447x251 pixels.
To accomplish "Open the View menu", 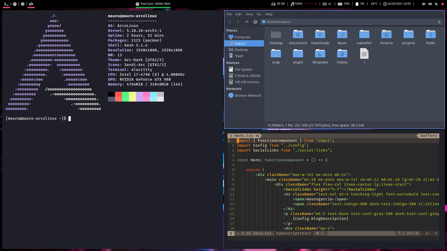I will (249, 14).
